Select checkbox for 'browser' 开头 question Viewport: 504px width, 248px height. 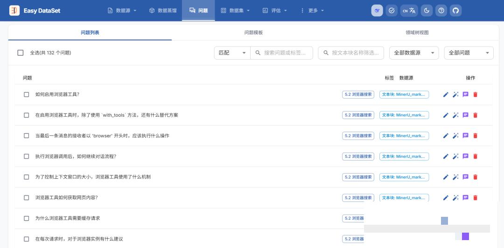pos(26,135)
